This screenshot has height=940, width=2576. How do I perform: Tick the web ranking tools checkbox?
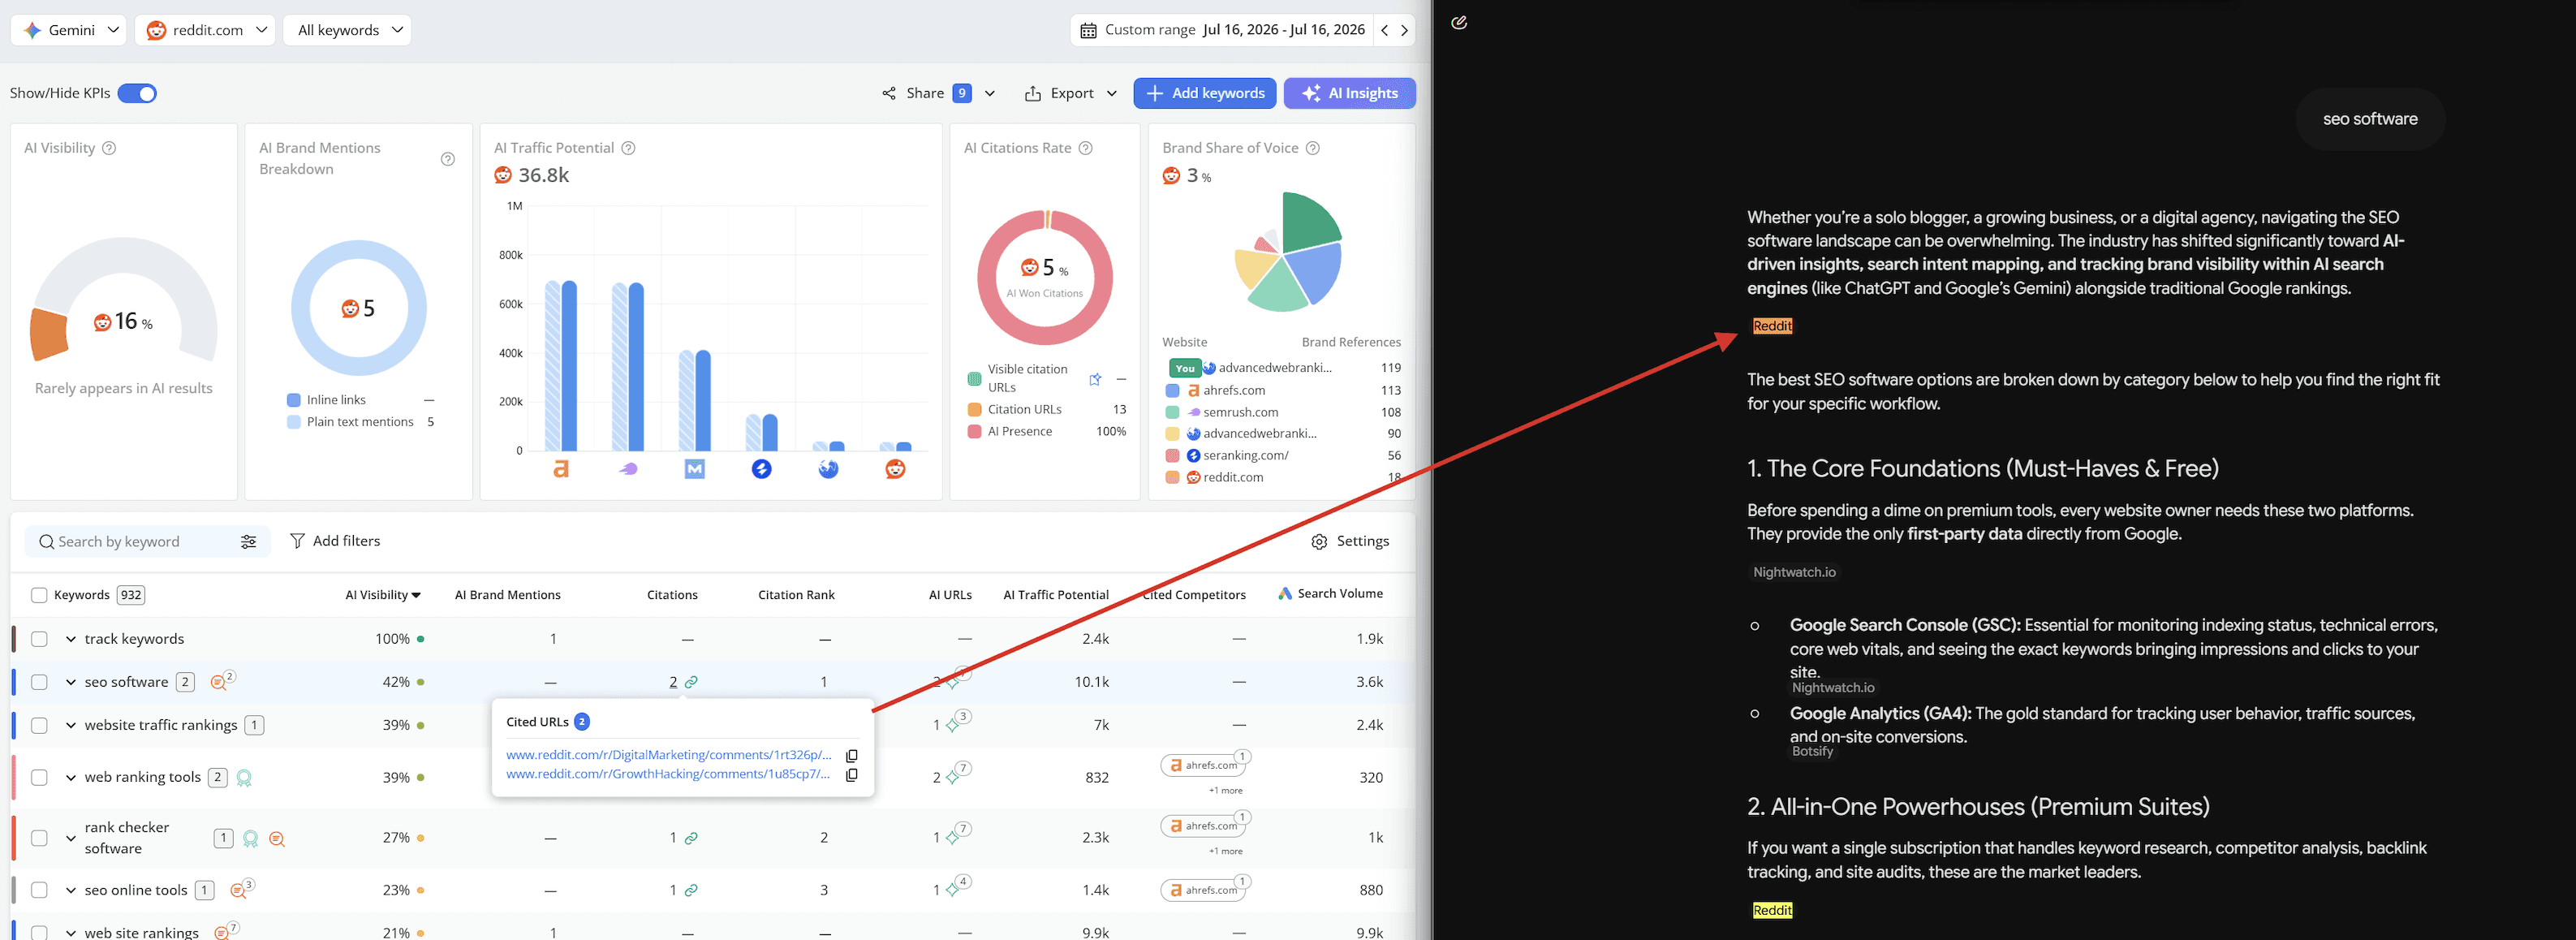tap(39, 777)
